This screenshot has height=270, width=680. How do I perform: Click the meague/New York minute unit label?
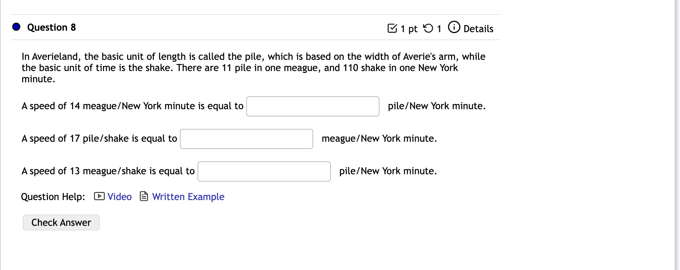[379, 138]
